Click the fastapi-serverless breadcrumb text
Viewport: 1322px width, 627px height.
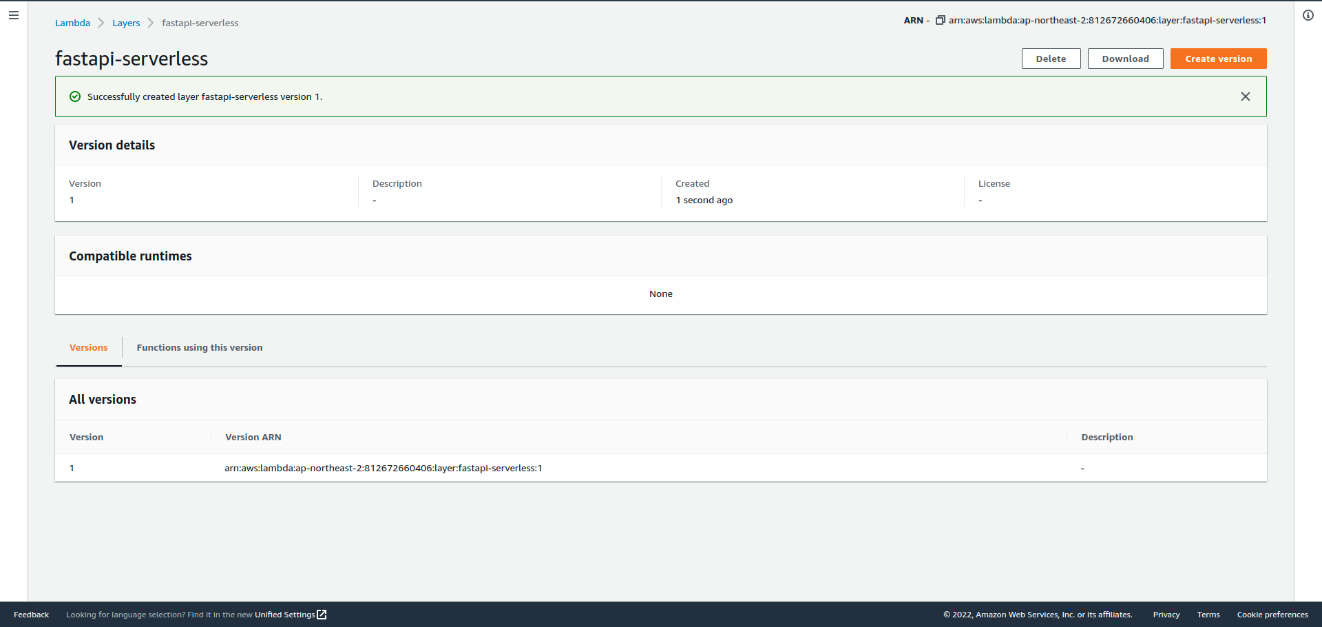coord(200,23)
